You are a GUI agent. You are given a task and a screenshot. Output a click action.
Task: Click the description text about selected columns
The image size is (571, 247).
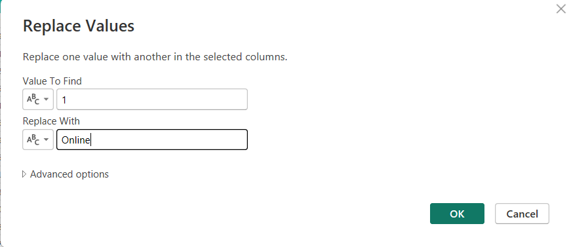tap(155, 57)
